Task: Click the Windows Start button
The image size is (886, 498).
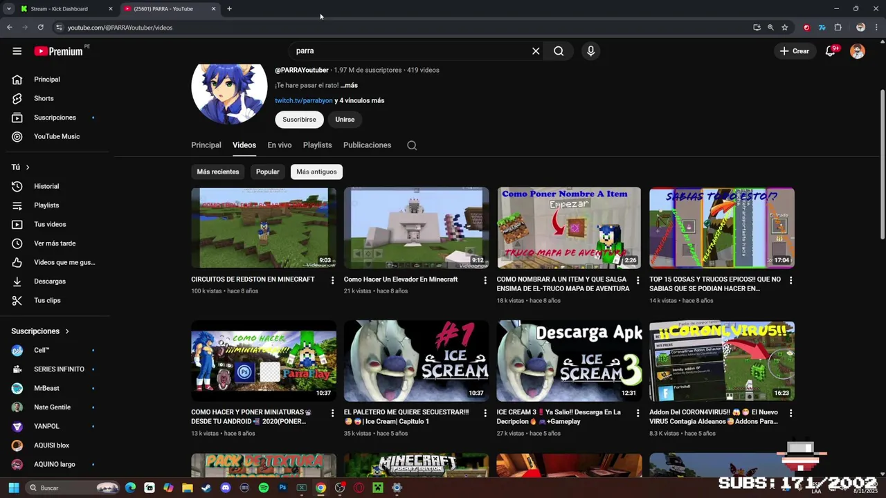Action: point(14,488)
